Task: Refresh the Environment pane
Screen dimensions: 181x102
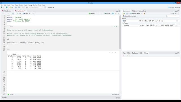Action: pyautogui.click(x=178, y=14)
